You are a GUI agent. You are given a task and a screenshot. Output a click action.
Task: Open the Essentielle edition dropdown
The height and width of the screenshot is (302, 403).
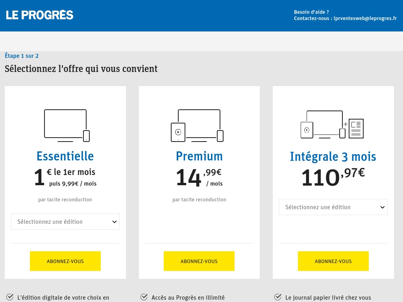pyautogui.click(x=65, y=222)
